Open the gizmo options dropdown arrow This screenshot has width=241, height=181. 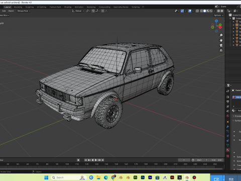(x=185, y=11)
